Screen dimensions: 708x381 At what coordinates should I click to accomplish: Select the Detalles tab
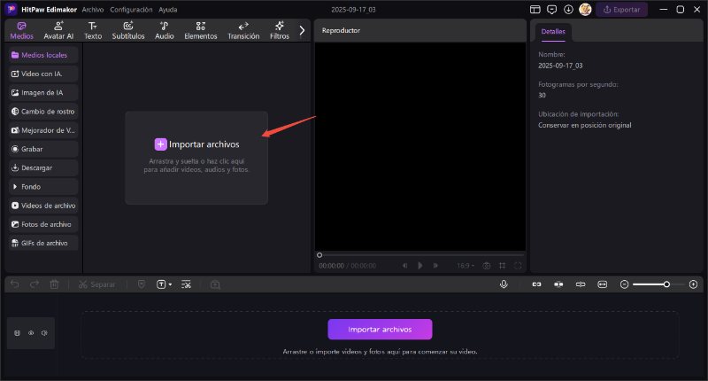click(553, 32)
